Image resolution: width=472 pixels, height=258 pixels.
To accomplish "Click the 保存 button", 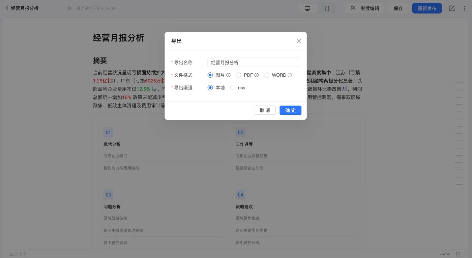I will tap(398, 8).
